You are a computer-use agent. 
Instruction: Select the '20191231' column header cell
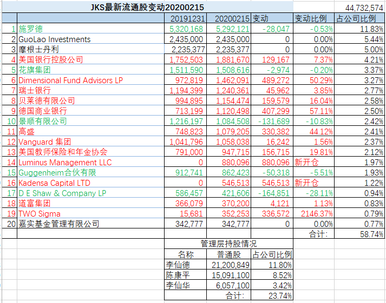point(185,18)
